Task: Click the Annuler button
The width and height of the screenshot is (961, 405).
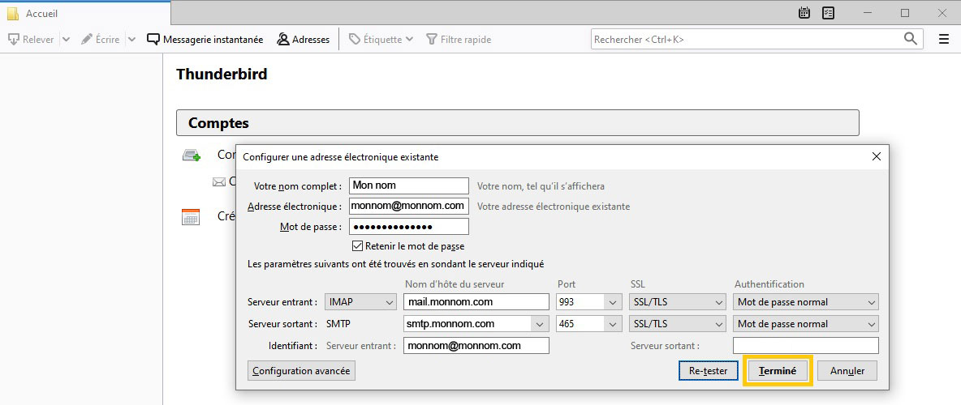Action: 847,371
